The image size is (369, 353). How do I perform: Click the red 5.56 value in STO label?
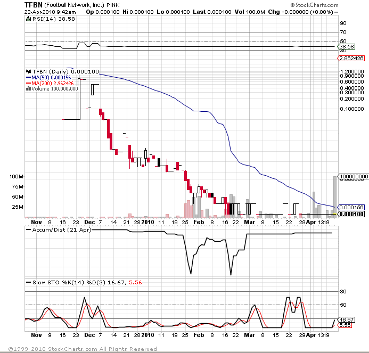(135, 282)
